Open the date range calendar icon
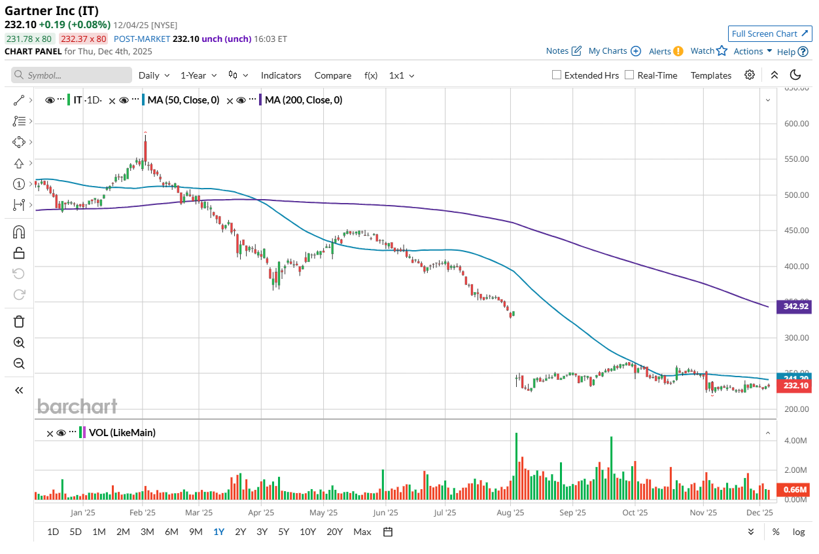The image size is (819, 554). 388,532
